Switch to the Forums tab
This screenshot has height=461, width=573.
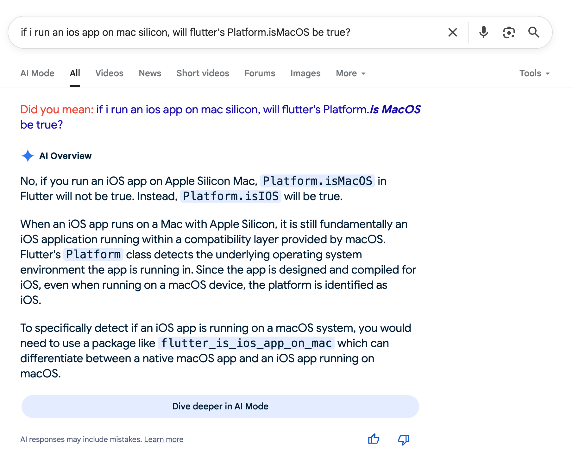(x=260, y=73)
